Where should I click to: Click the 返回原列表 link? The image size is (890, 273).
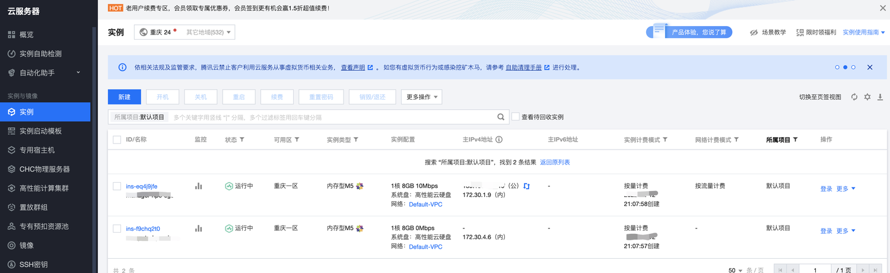click(x=555, y=162)
